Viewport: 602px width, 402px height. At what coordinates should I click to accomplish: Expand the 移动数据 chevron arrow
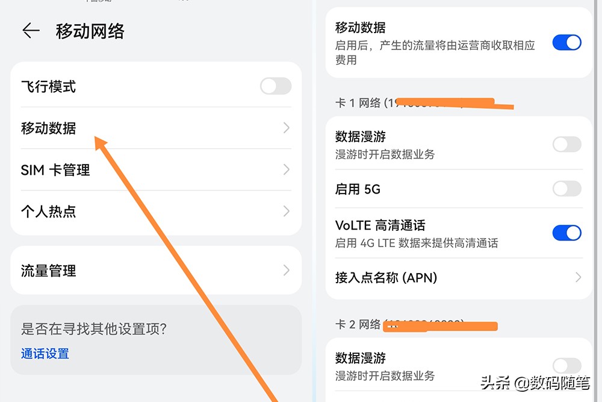(287, 128)
